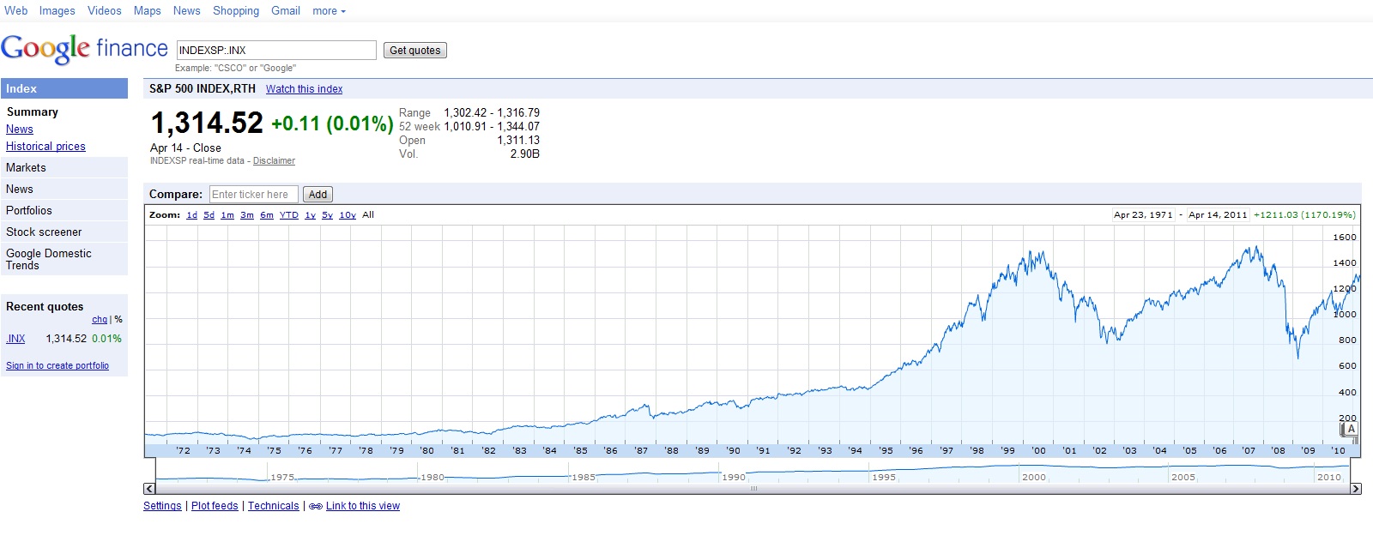Image resolution: width=1373 pixels, height=548 pixels.
Task: Go to Web in the top bar
Action: [16, 11]
